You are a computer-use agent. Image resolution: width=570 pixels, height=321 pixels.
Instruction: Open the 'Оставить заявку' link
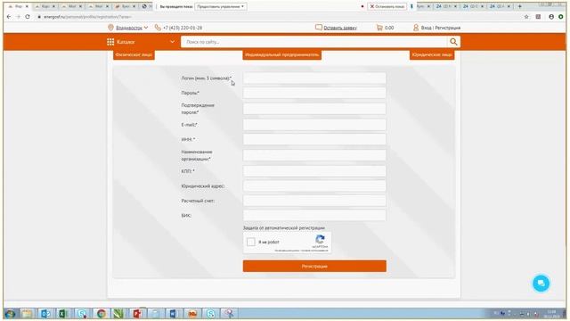click(x=340, y=28)
